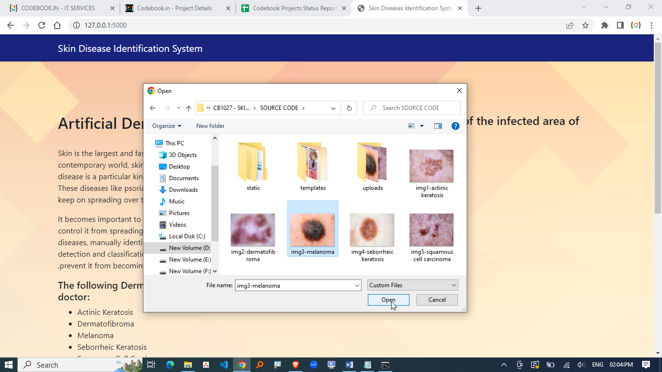Image resolution: width=662 pixels, height=372 pixels.
Task: Open a new browser tab
Action: pos(478,8)
